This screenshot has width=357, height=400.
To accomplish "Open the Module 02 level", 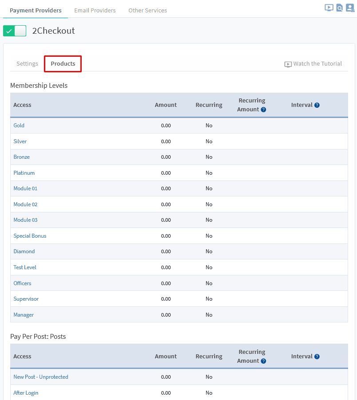I will (x=25, y=204).
